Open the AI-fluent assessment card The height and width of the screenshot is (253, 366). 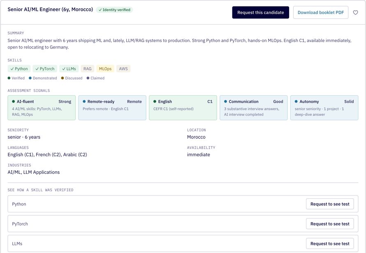42,108
